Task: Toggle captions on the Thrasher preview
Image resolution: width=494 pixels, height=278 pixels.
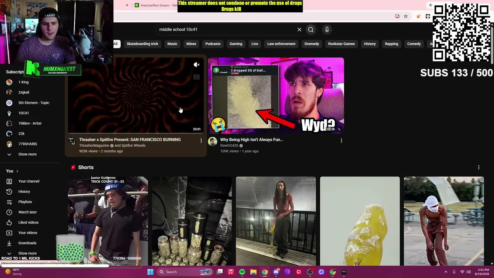Action: 196,77
